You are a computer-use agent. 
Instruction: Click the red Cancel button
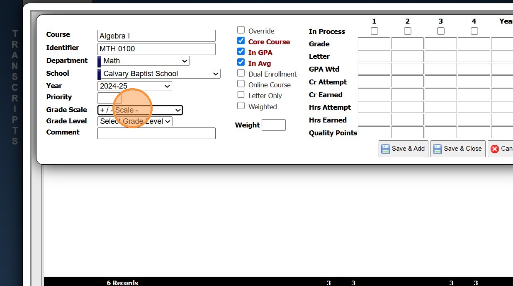[500, 149]
